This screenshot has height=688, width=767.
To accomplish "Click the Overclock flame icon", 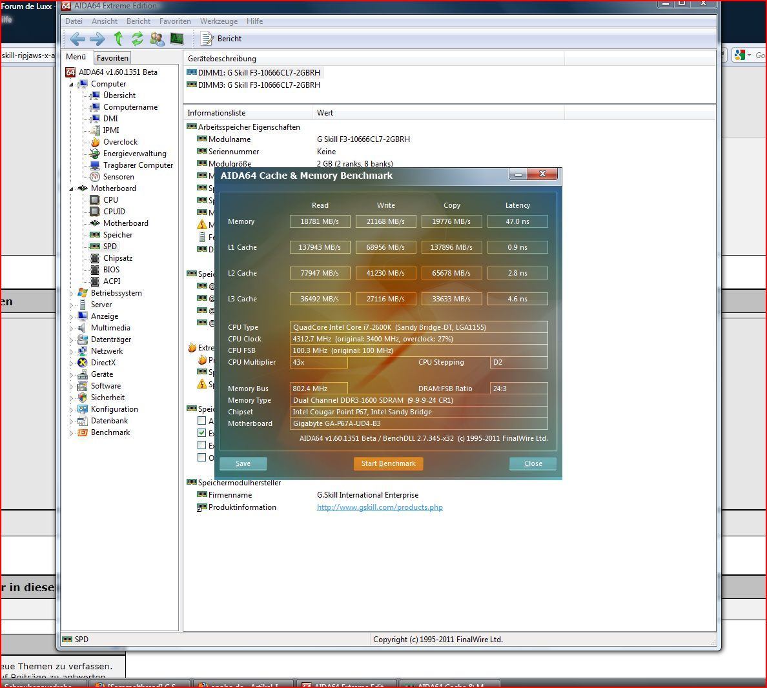I will tap(95, 142).
